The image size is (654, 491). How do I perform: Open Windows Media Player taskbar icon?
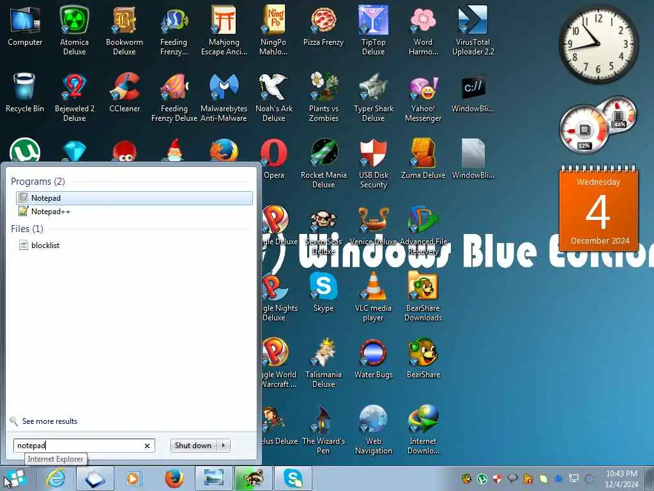tap(133, 478)
